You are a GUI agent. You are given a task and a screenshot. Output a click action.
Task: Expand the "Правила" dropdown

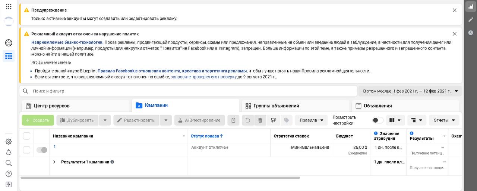[x=311, y=120]
